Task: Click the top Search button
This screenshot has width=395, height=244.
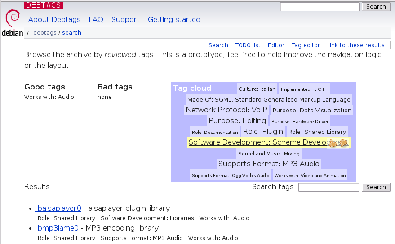Action: click(x=376, y=7)
